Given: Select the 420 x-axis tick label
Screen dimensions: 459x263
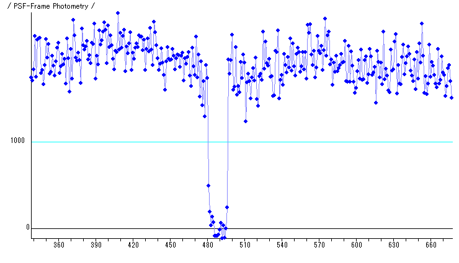Looking at the screenshot, I should (x=133, y=246).
